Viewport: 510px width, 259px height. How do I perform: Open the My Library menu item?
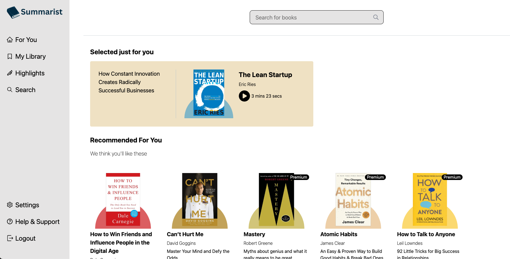click(30, 56)
